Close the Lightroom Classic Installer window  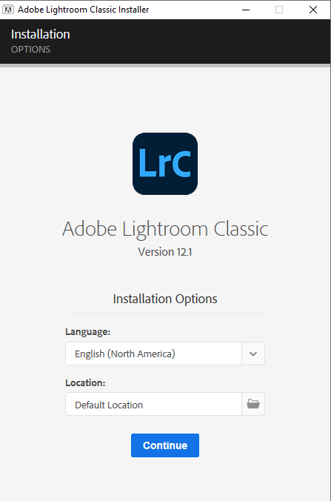pos(313,10)
